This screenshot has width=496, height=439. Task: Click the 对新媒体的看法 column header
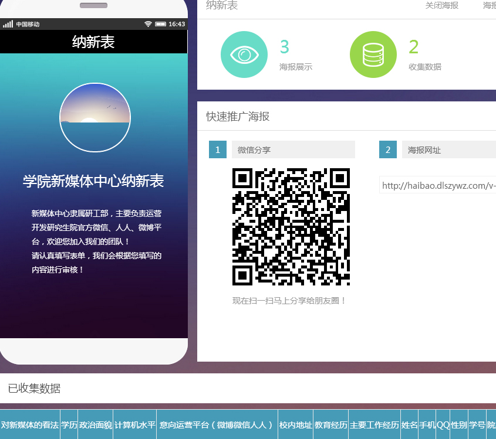pyautogui.click(x=30, y=425)
